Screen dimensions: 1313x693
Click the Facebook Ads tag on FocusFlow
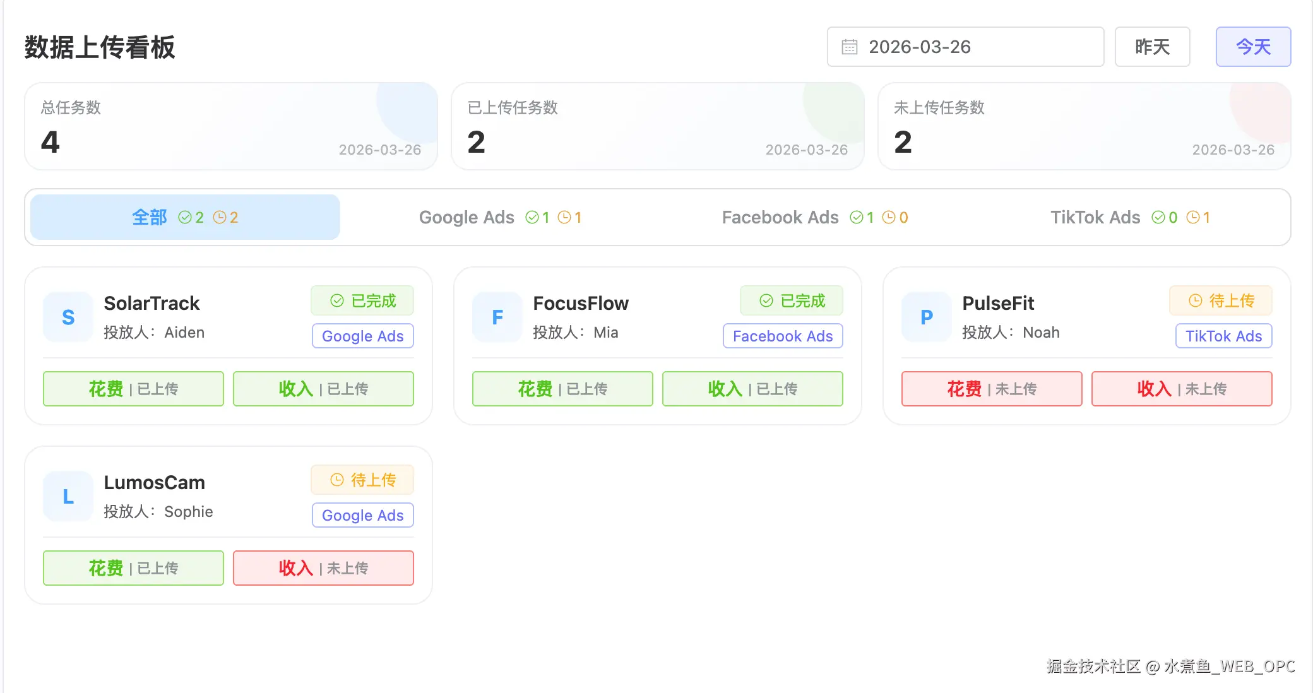pyautogui.click(x=782, y=336)
